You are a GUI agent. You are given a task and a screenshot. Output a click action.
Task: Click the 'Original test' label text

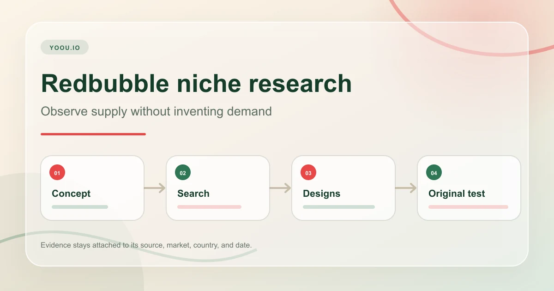[457, 194]
